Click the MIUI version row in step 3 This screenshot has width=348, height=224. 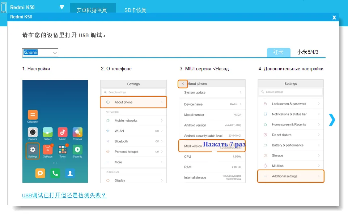212,146
